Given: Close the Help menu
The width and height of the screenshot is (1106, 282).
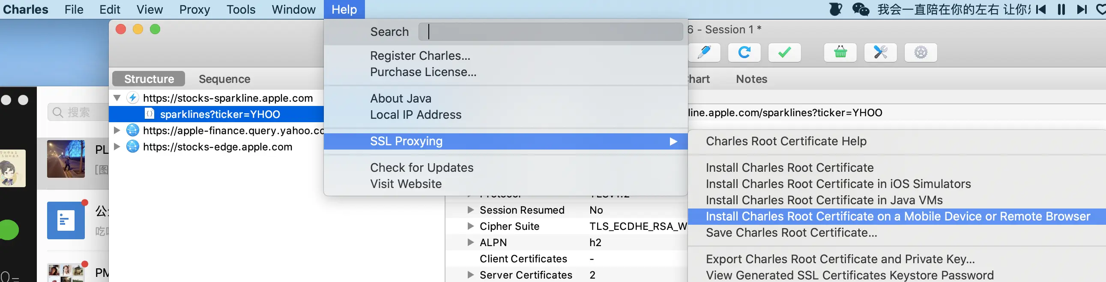Looking at the screenshot, I should click(344, 9).
